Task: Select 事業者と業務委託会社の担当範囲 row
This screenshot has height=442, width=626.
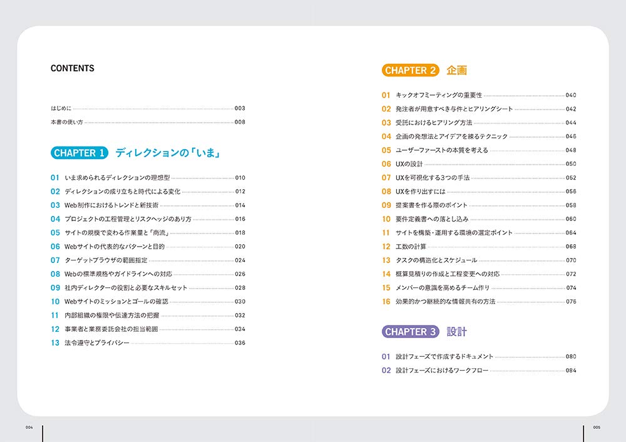Action: [148, 329]
